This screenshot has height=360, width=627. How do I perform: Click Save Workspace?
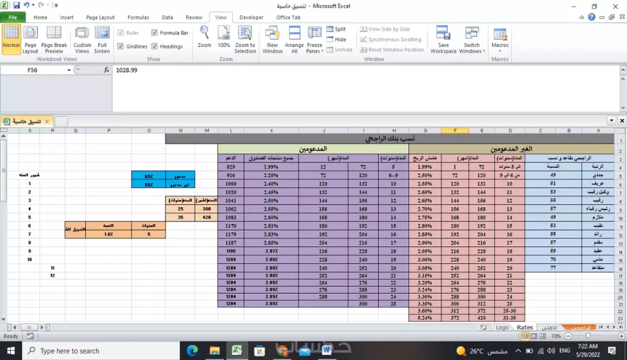click(x=443, y=40)
